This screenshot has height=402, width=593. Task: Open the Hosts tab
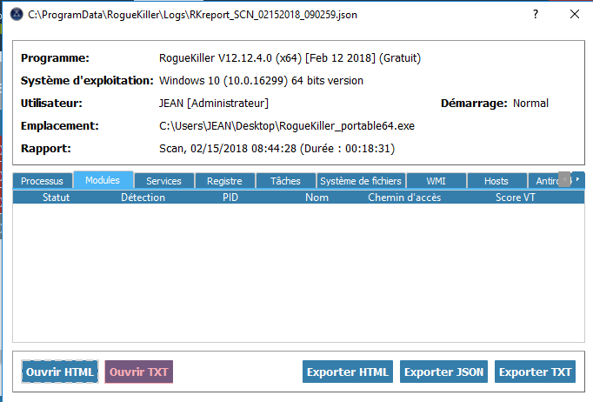496,181
